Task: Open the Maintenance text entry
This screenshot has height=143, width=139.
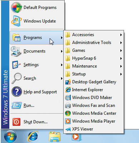Action: [x=84, y=66]
